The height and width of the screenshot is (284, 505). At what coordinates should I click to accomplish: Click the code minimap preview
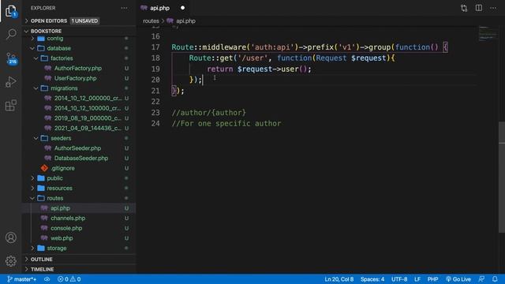coord(488,33)
